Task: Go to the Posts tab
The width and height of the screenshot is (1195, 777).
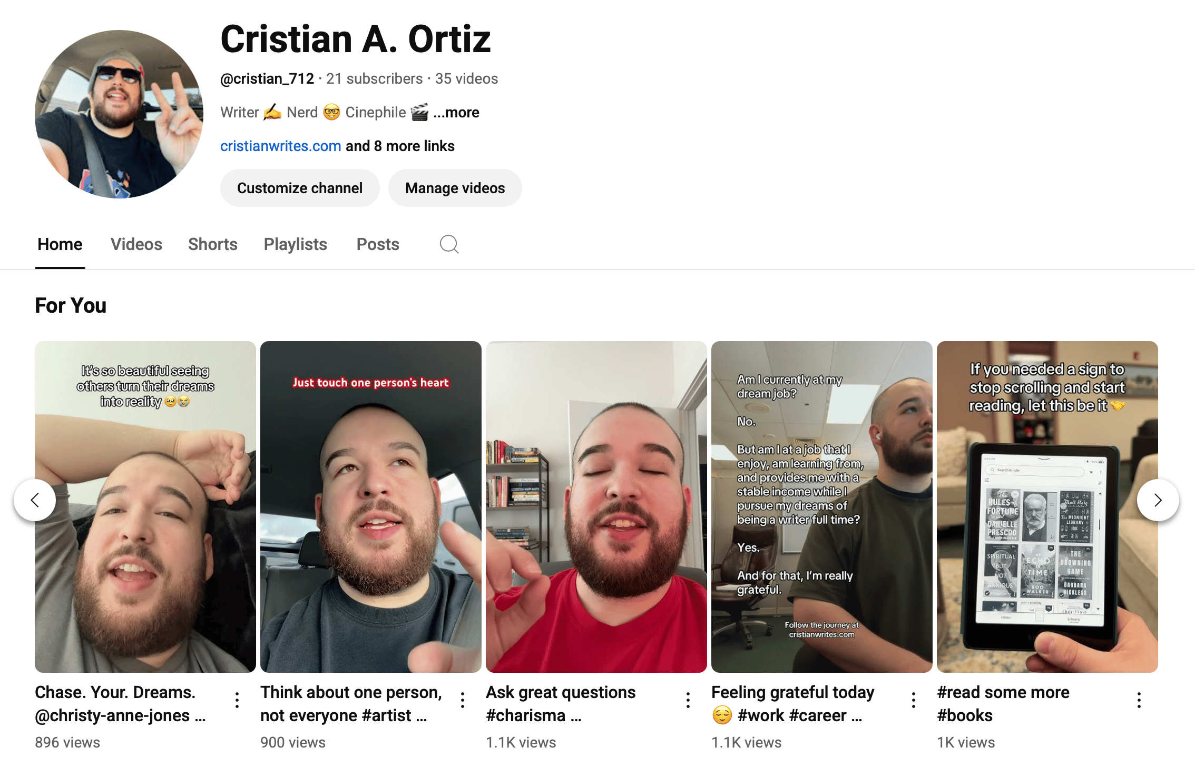Action: click(378, 244)
